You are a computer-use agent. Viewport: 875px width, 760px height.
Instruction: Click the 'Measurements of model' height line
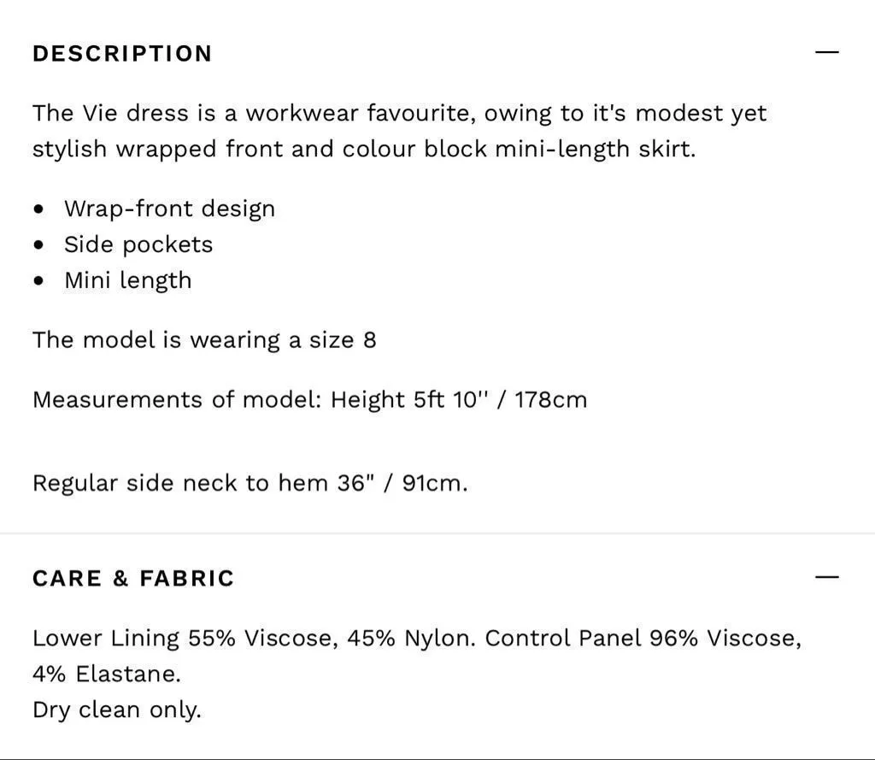[x=309, y=400]
